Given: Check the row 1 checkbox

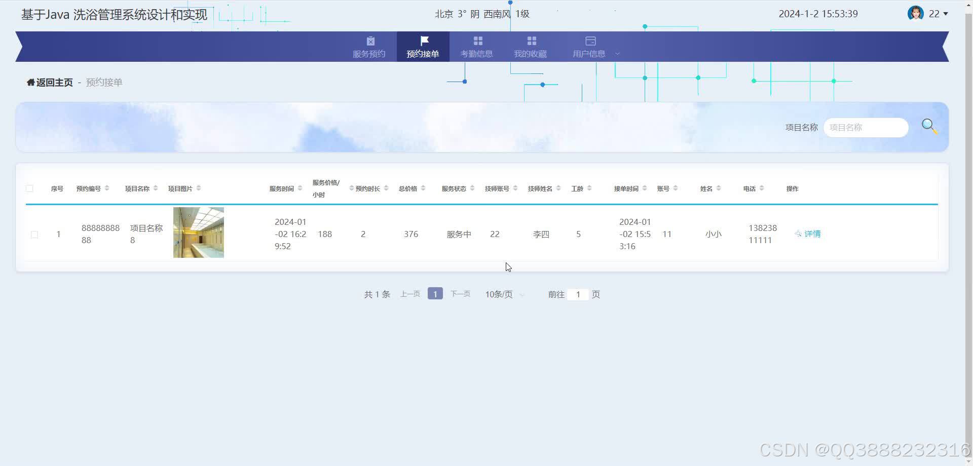Looking at the screenshot, I should [34, 235].
